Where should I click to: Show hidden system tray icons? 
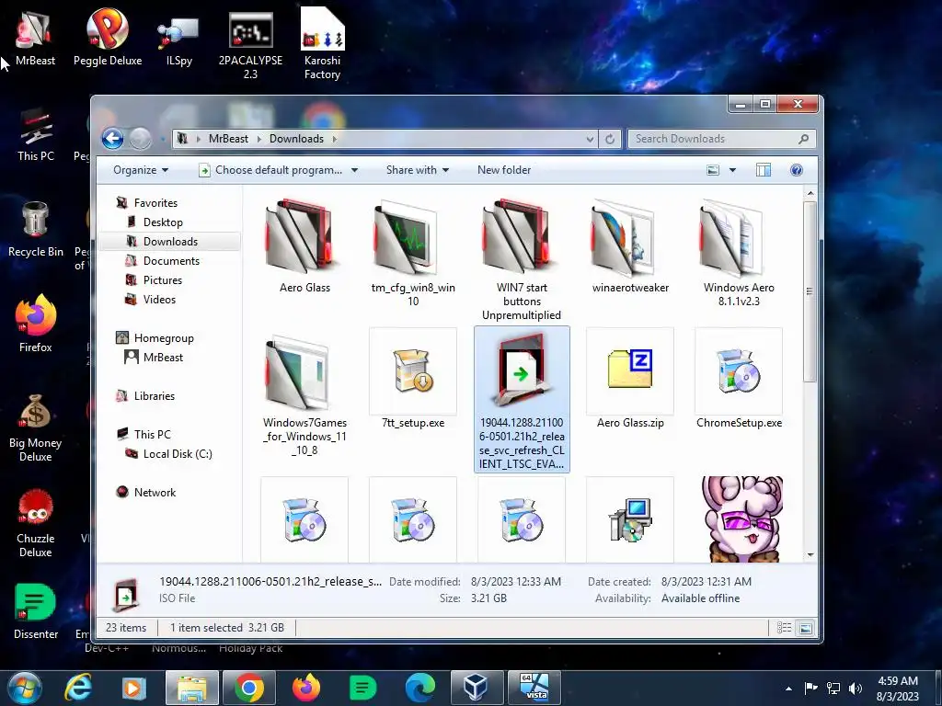(788, 689)
